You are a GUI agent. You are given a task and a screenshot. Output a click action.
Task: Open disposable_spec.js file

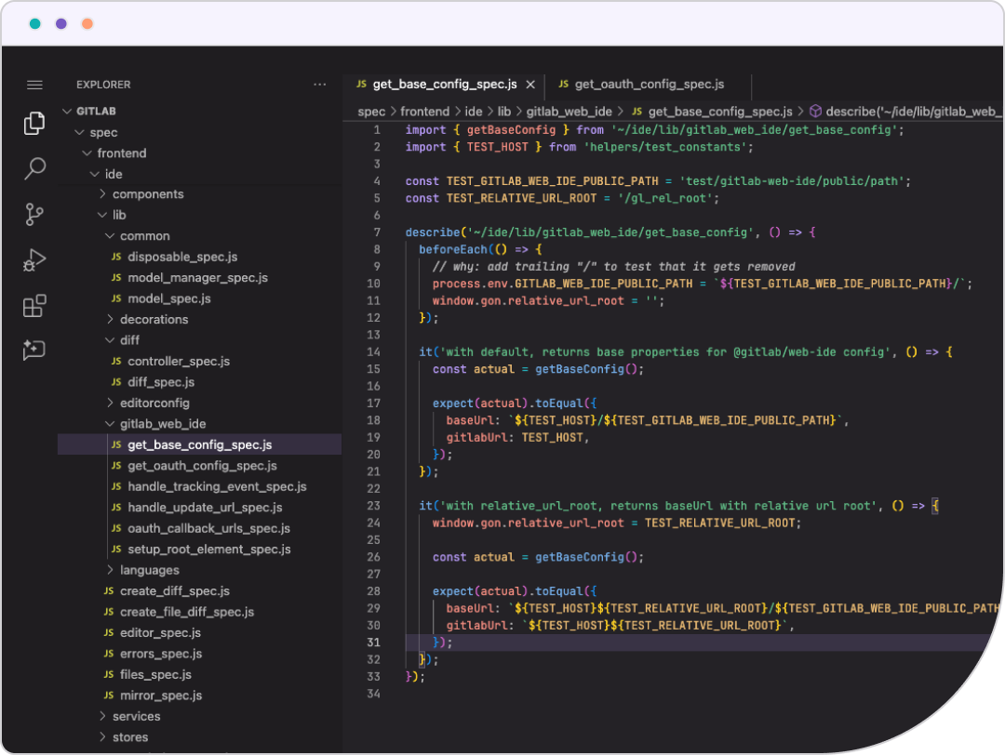point(182,257)
